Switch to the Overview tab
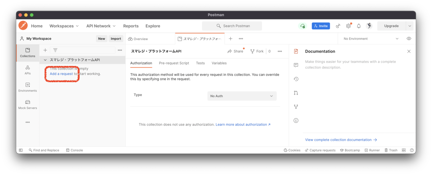 (x=138, y=39)
